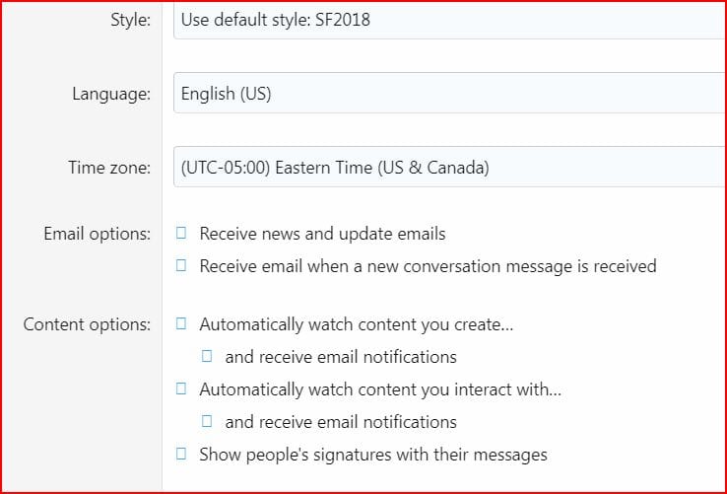Select the 'Style:' field label

[x=131, y=20]
